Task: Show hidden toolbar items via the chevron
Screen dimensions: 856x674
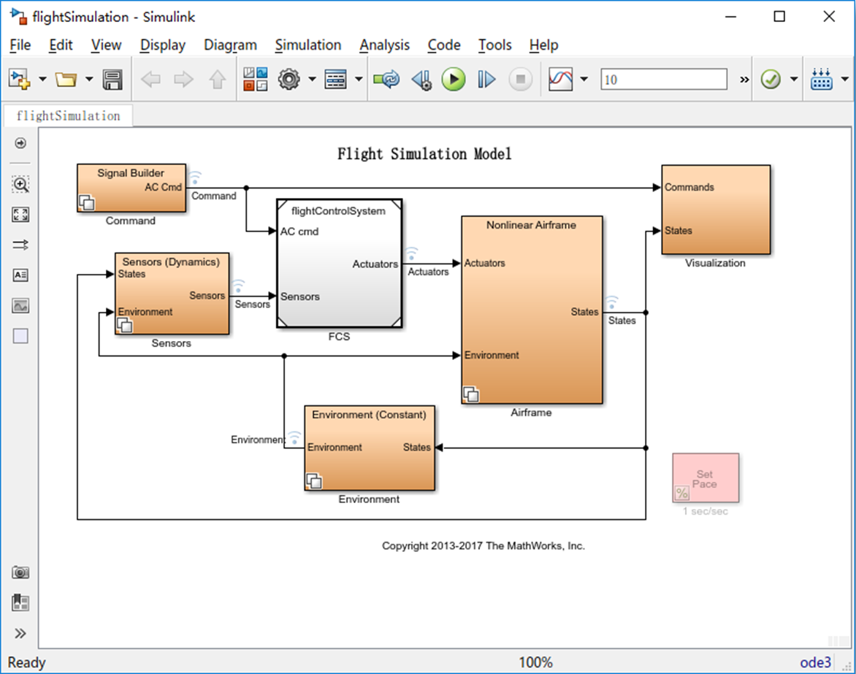Action: coord(744,80)
